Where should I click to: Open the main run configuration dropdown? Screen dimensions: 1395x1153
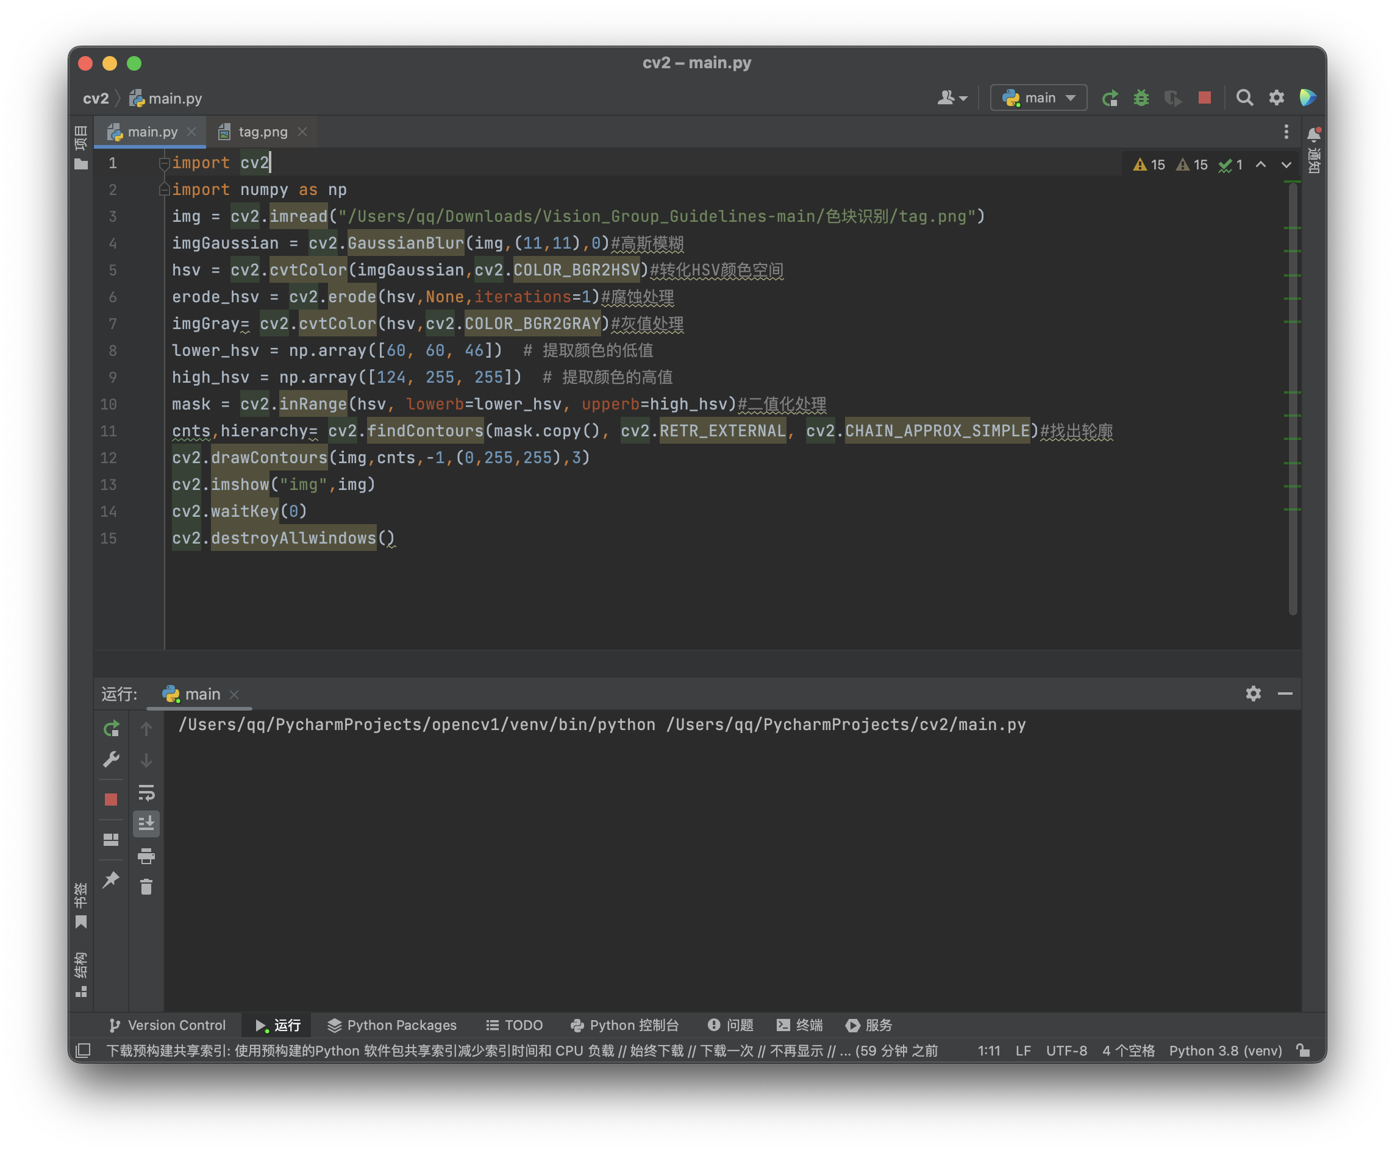[x=1038, y=98]
